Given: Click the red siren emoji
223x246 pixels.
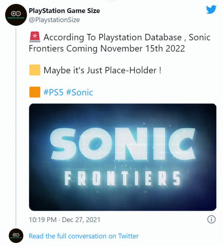Looking at the screenshot, I should (x=34, y=38).
